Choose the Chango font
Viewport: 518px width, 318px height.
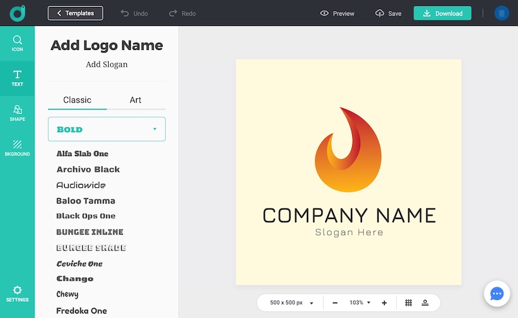pyautogui.click(x=74, y=278)
